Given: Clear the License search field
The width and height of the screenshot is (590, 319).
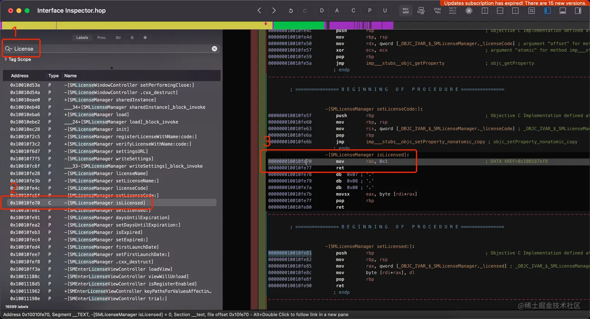Looking at the screenshot, I should click(214, 49).
